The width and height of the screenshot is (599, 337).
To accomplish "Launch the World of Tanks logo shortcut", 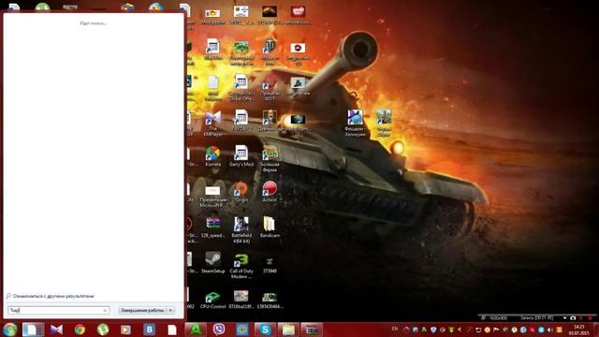I will [x=270, y=52].
